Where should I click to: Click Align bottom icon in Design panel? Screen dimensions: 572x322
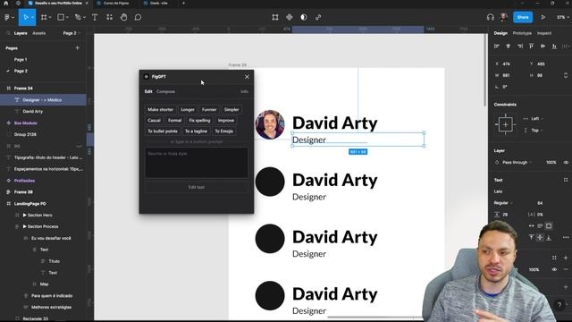click(554, 46)
